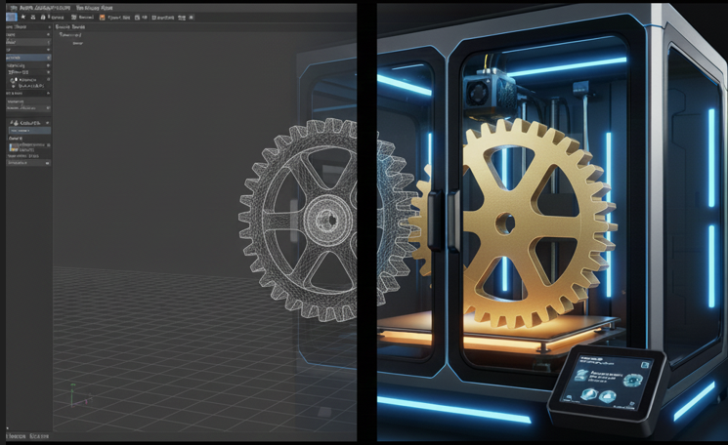The image size is (728, 445).
Task: Click the blue highlighted button at toolbar's left end
Action: (x=11, y=17)
